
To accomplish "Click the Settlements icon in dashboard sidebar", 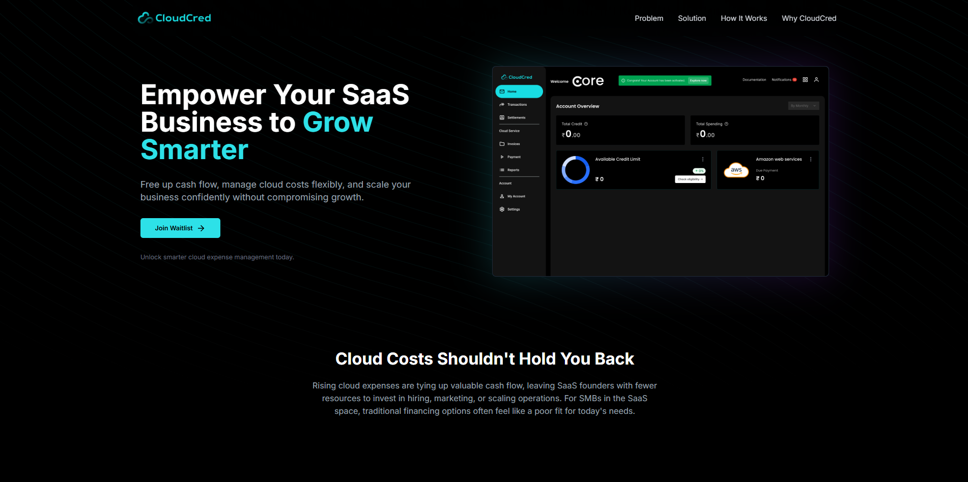I will coord(502,117).
